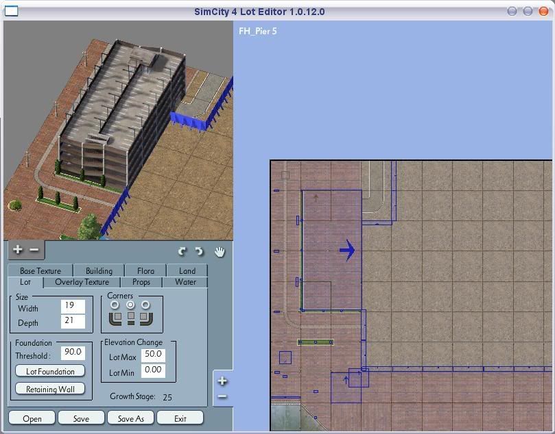The width and height of the screenshot is (555, 434).
Task: Click the Lot Min elevation field
Action: [x=153, y=370]
